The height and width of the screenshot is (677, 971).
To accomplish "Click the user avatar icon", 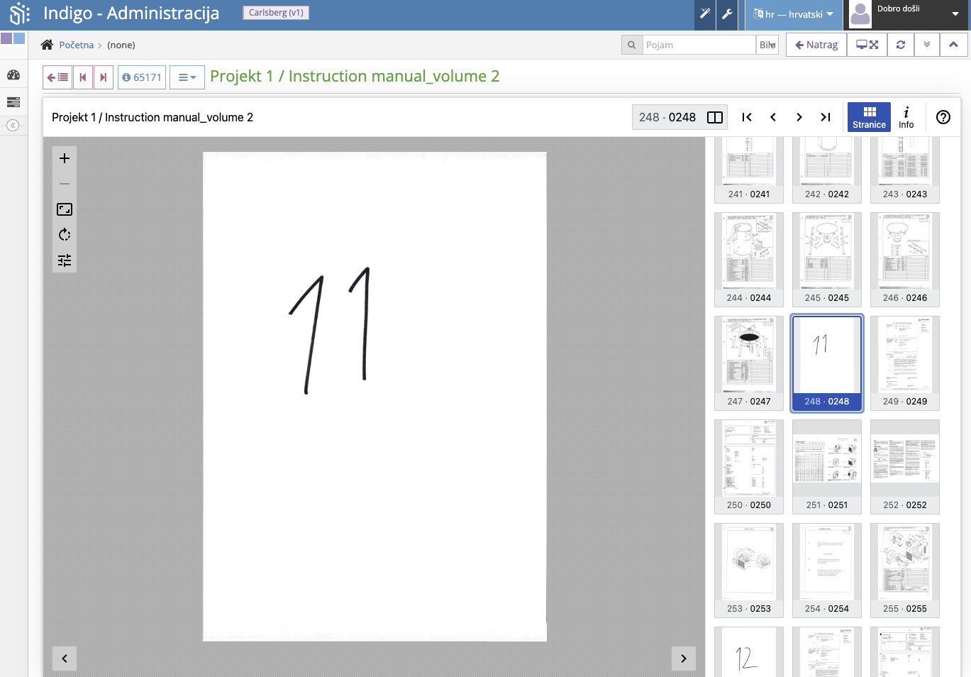I will [x=860, y=14].
